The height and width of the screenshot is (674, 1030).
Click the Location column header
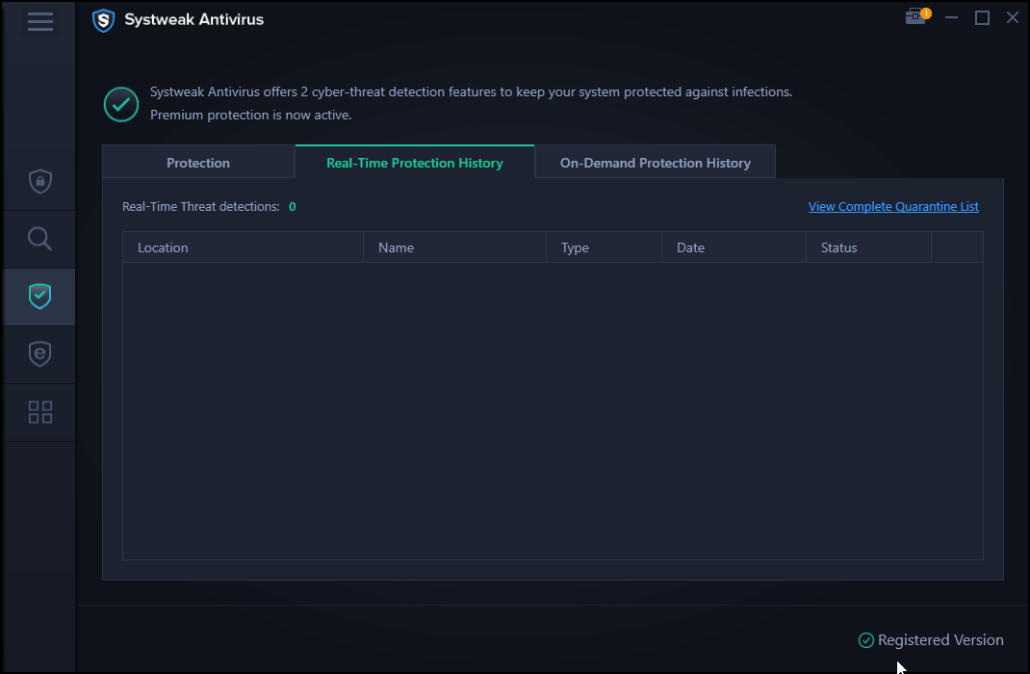(163, 247)
